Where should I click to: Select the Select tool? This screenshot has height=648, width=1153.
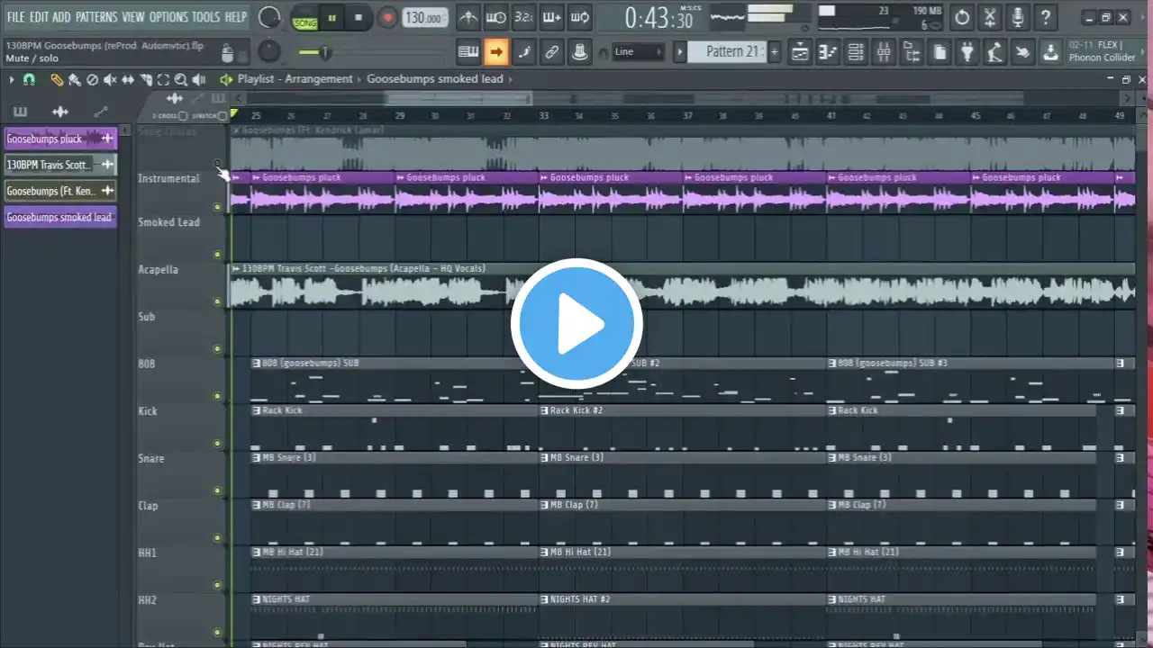click(164, 79)
